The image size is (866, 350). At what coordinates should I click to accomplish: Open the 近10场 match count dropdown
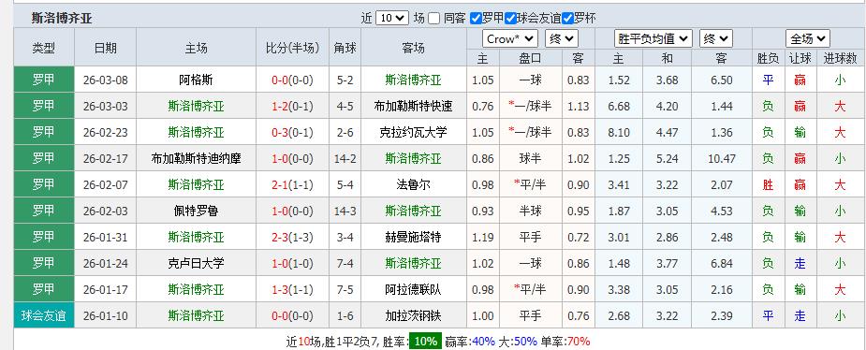click(392, 18)
